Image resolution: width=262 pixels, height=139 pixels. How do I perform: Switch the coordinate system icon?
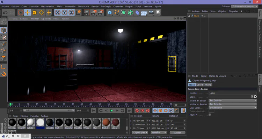pyautogui.click(x=78, y=13)
